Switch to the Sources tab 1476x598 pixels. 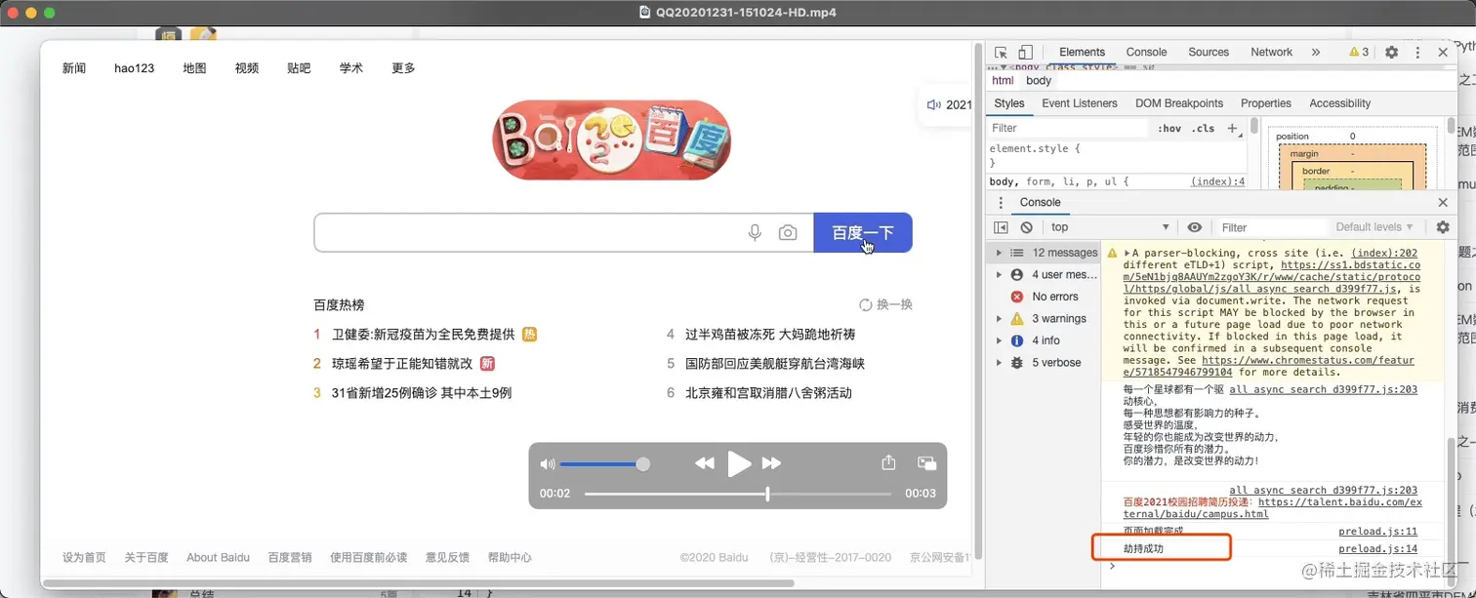(1209, 53)
